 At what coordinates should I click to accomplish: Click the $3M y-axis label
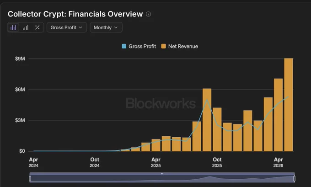(x=20, y=120)
